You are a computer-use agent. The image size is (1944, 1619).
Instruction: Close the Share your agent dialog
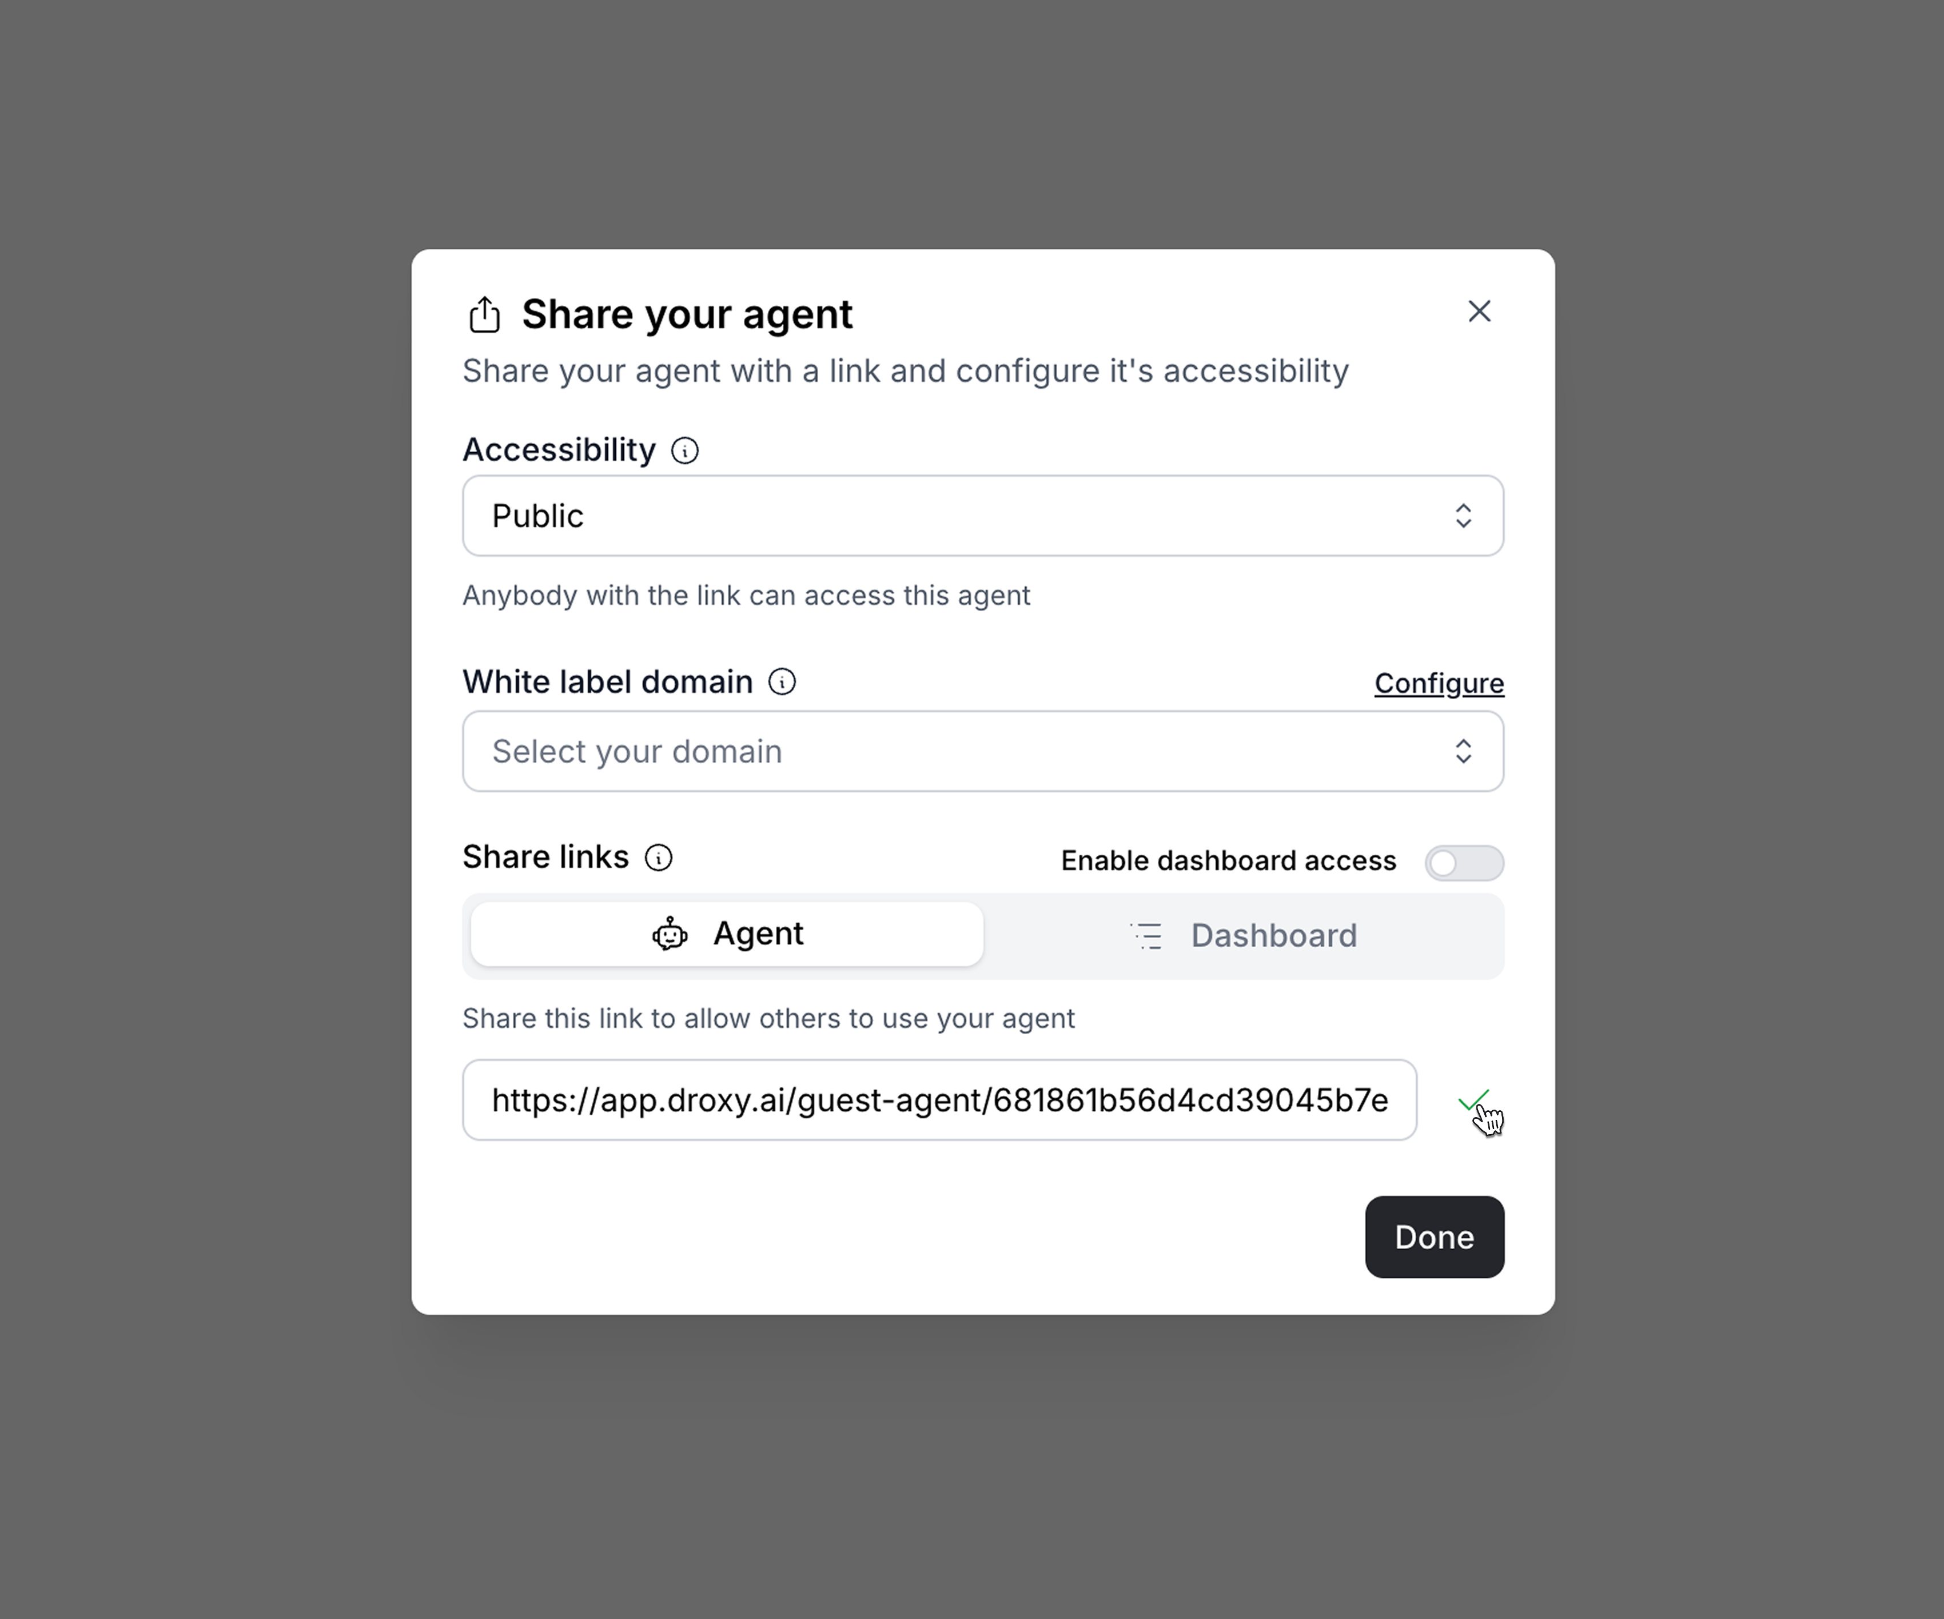tap(1479, 311)
